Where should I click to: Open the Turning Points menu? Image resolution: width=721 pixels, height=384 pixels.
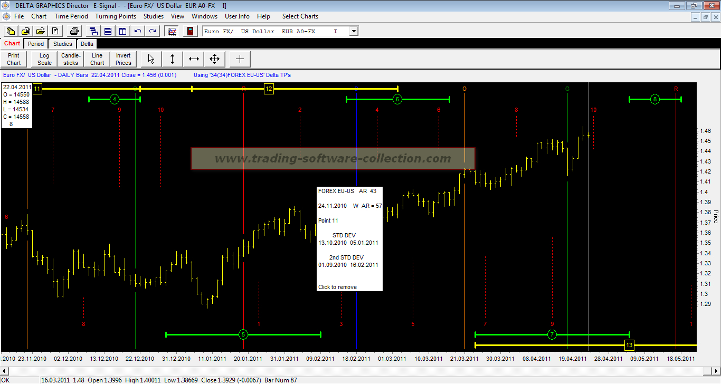(x=116, y=16)
